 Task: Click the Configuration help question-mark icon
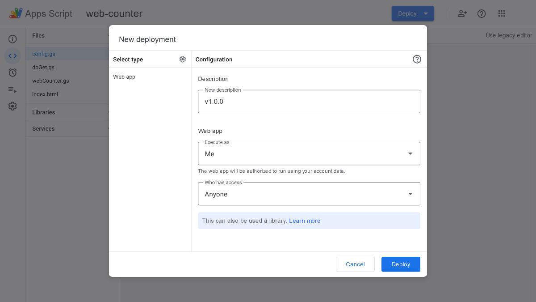point(417,59)
